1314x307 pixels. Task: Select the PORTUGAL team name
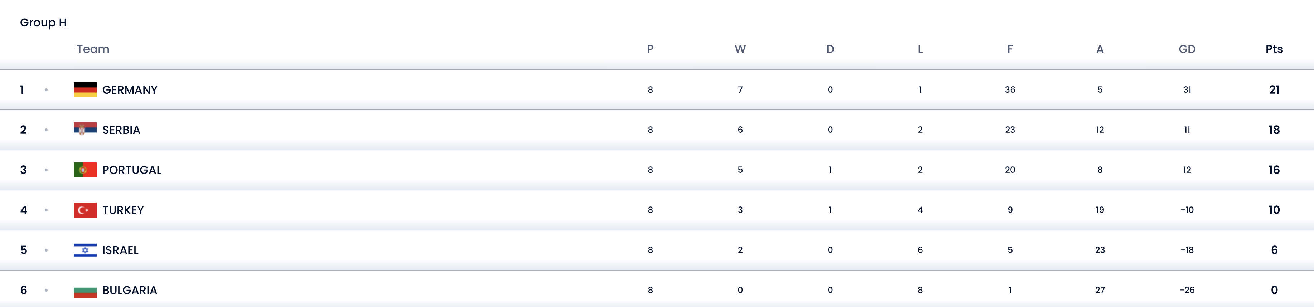(x=132, y=170)
